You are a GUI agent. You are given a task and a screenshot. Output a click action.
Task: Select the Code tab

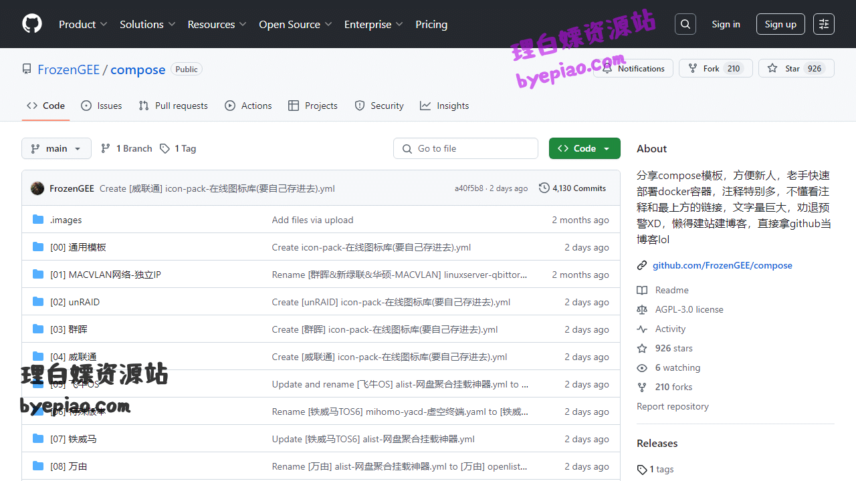[x=45, y=106]
